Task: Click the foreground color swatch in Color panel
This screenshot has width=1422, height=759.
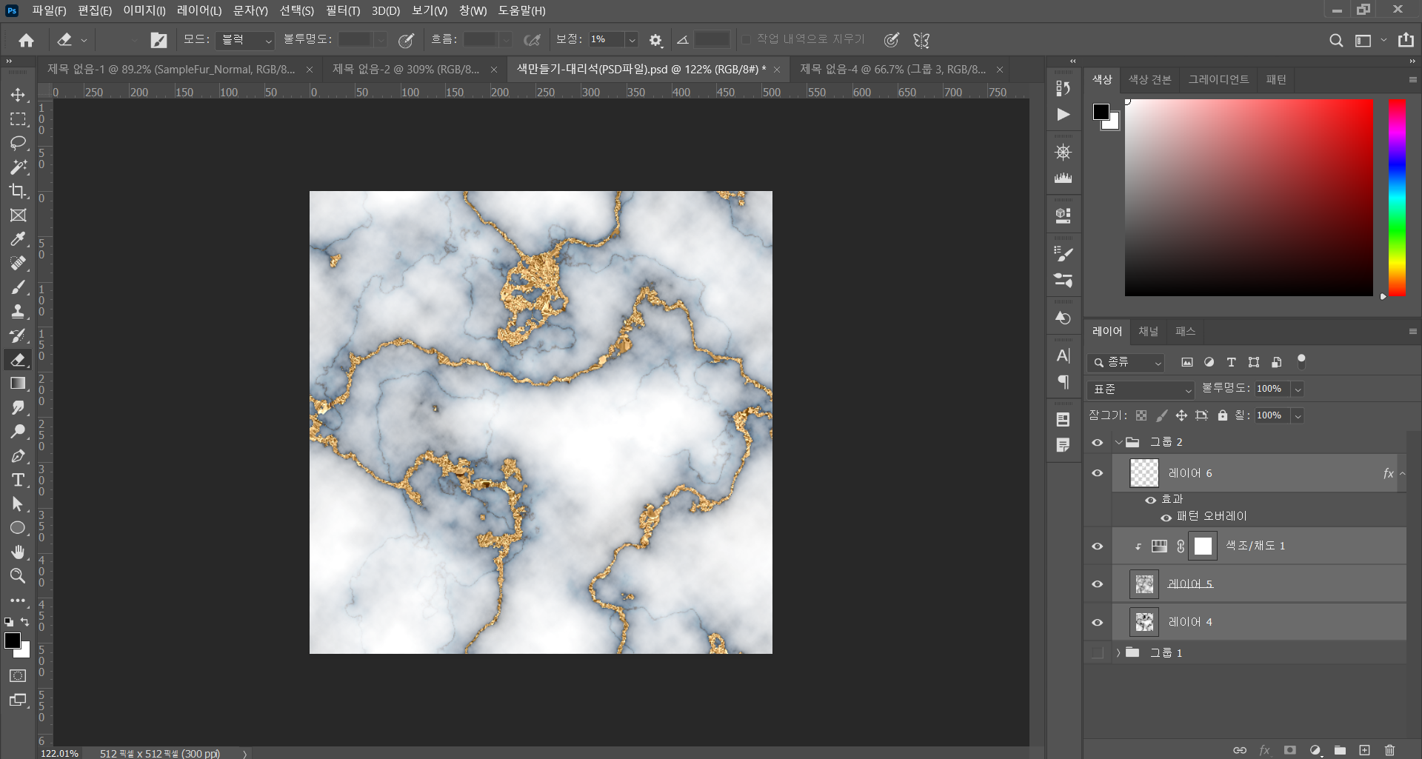Action: coord(1101,112)
